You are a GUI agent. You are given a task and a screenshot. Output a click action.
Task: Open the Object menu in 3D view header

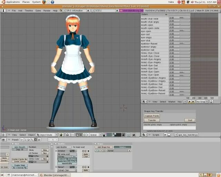point(31,135)
